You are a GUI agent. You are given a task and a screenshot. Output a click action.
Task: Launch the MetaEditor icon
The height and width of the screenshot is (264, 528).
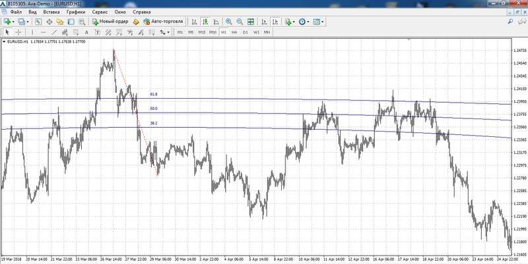pyautogui.click(x=136, y=22)
